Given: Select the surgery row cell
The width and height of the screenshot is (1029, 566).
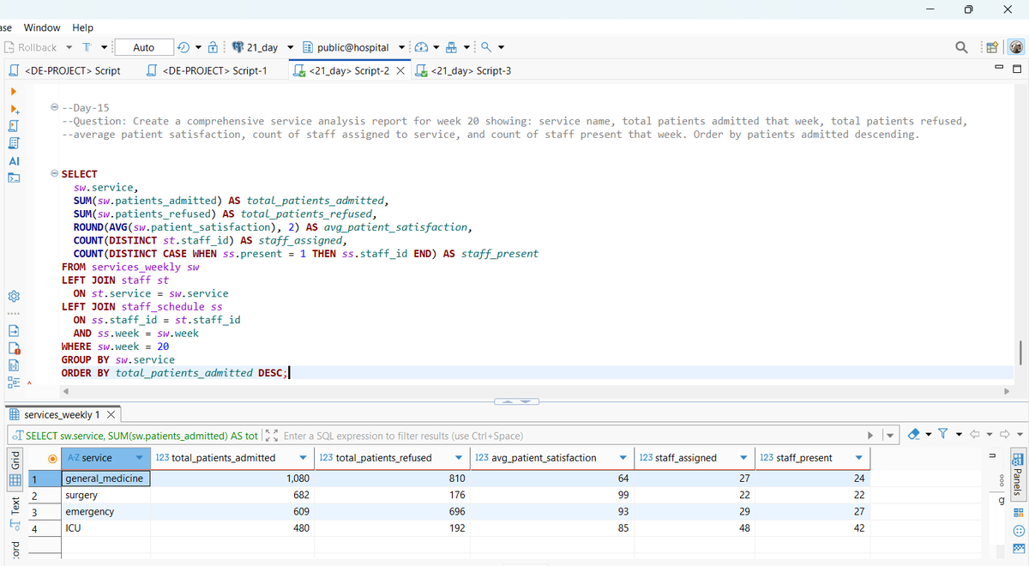Looking at the screenshot, I should click(x=105, y=496).
